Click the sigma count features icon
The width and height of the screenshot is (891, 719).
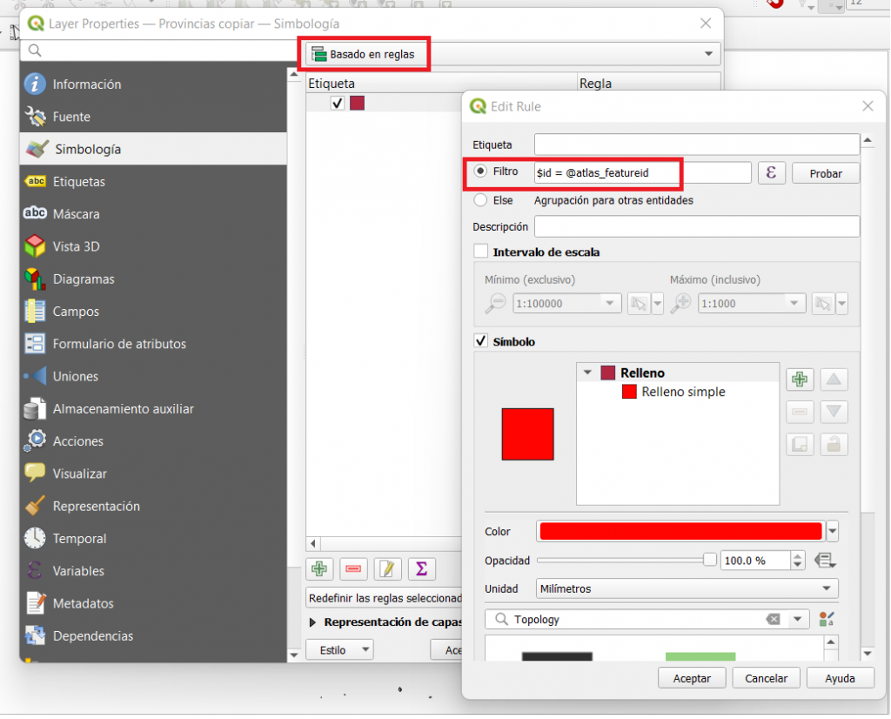(x=421, y=569)
